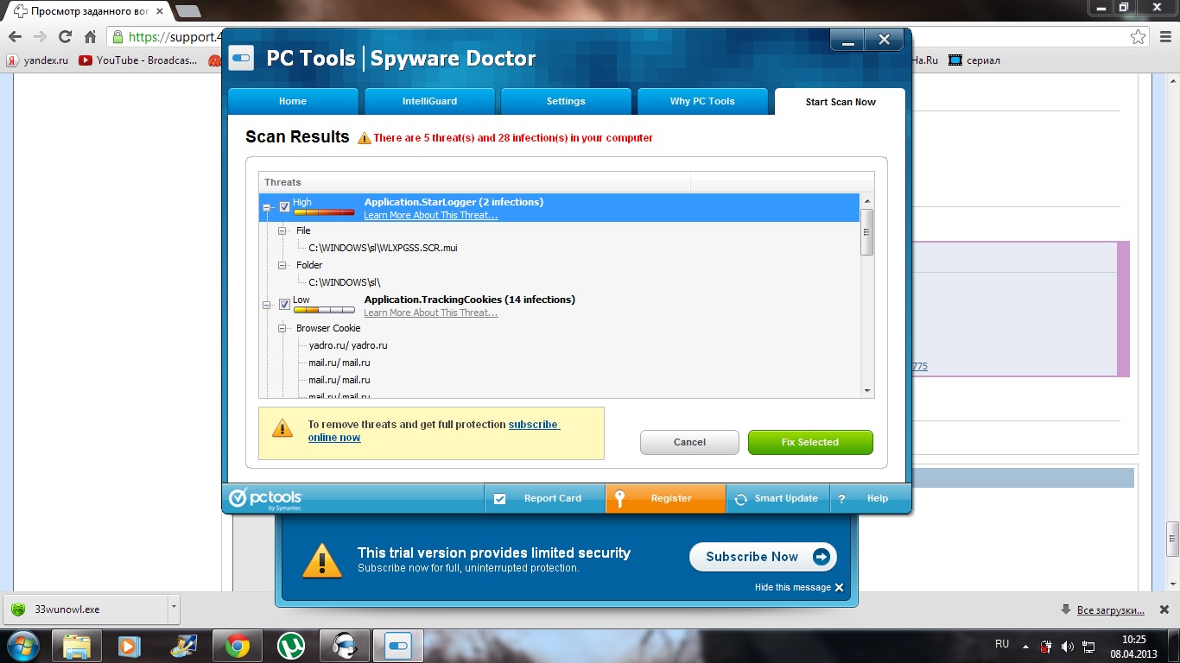Select the Start Scan Now tab
The height and width of the screenshot is (663, 1180).
click(840, 102)
